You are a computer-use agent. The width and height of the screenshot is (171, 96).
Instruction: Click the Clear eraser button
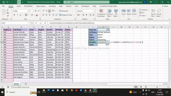[143, 16]
